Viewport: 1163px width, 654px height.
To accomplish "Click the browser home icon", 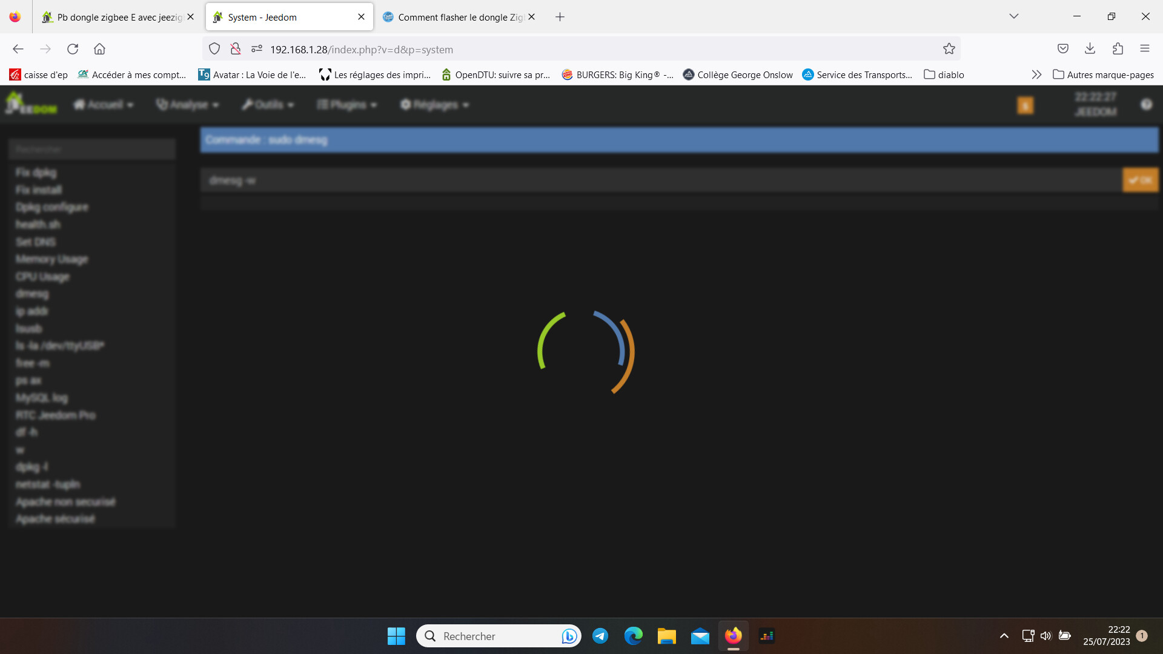I will click(99, 49).
